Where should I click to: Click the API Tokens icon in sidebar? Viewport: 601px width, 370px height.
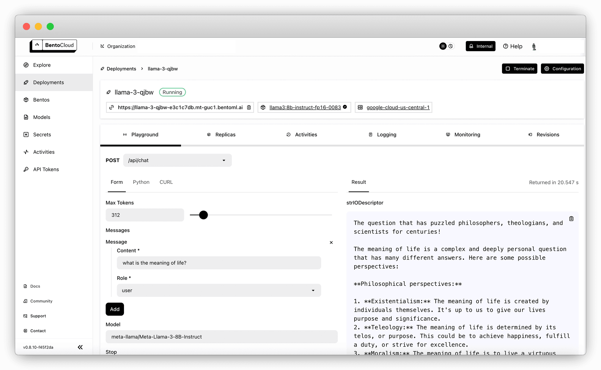(x=27, y=169)
